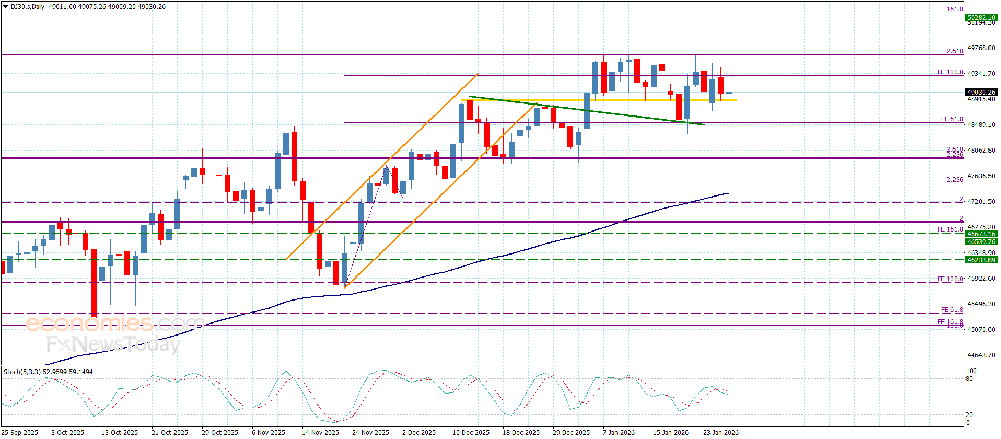Click the 47201.50 price axis label
Screen dimensions: 1001x439
point(981,202)
